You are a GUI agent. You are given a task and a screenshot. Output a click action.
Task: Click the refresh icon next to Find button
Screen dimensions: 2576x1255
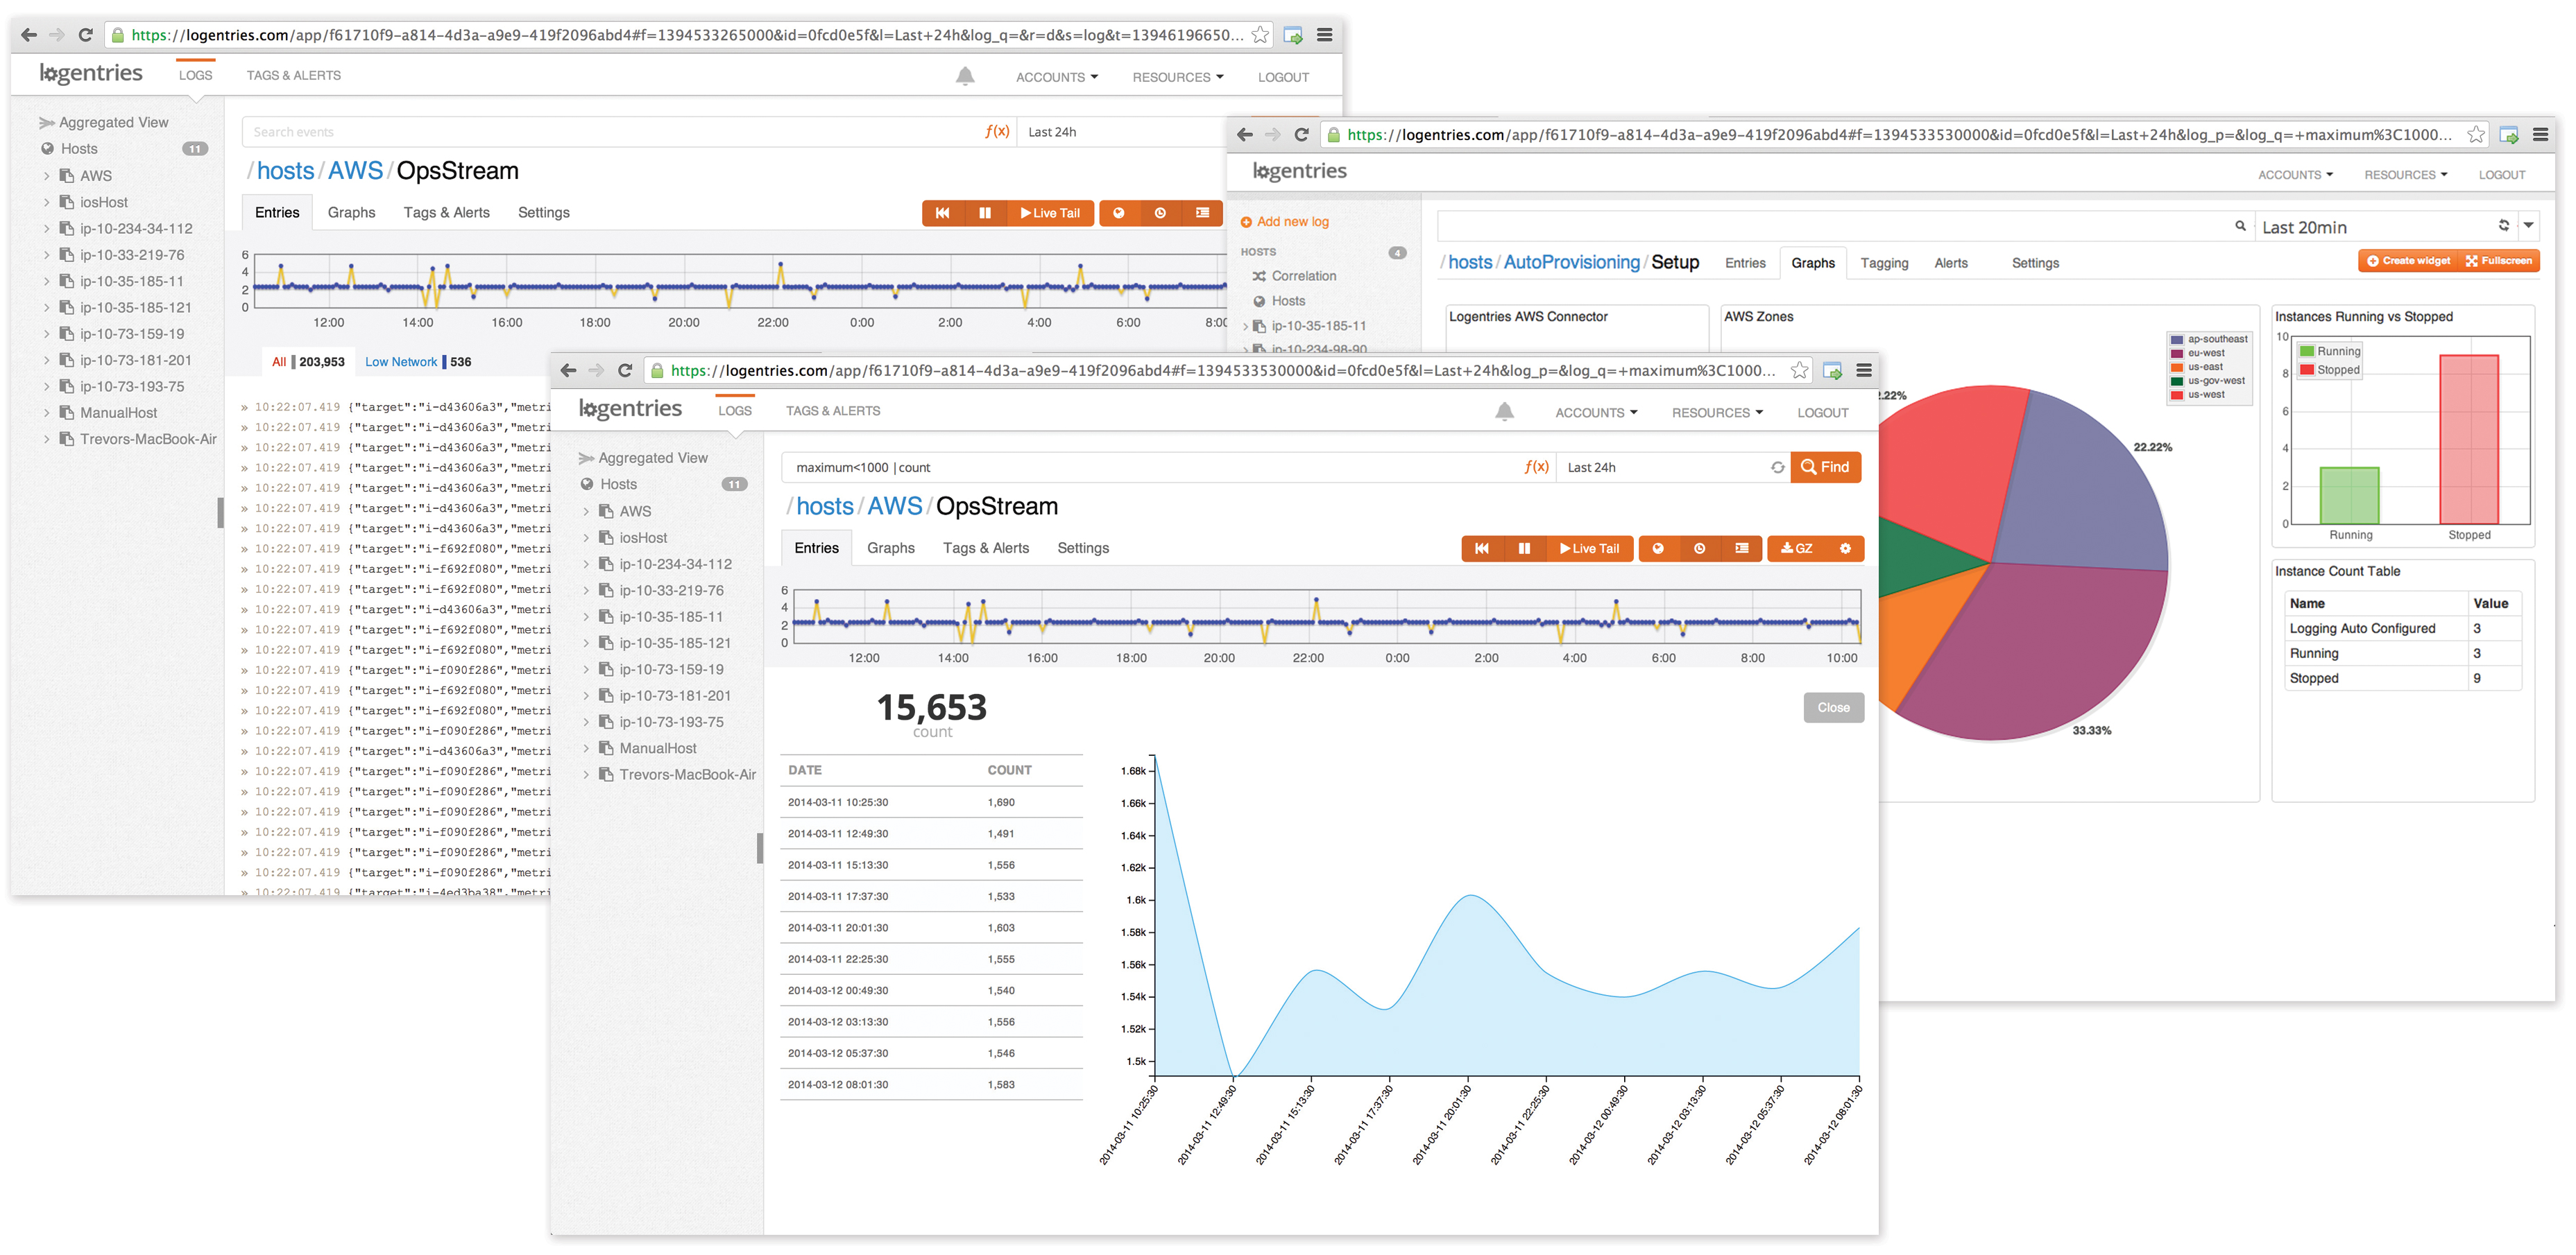click(x=1777, y=467)
